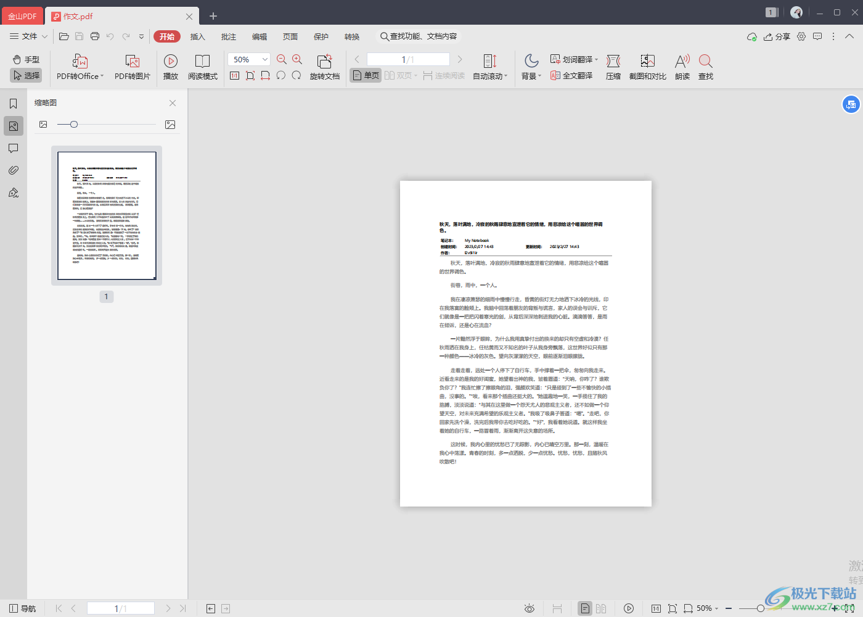This screenshot has width=863, height=617.
Task: Click 金山PDF home tab
Action: [x=22, y=16]
